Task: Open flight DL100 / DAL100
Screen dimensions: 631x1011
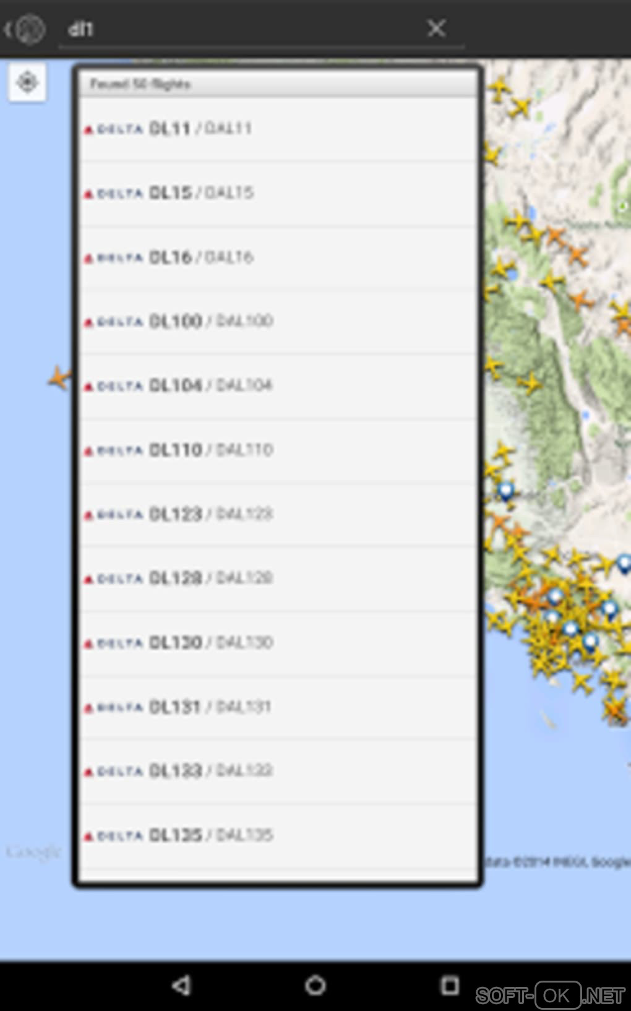Action: 278,322
